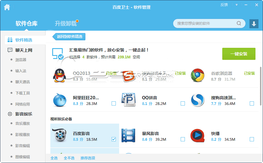Image resolution: width=263 pixels, height=163 pixels.
Task: Click 反馈 feedback link
Action: (224, 5)
